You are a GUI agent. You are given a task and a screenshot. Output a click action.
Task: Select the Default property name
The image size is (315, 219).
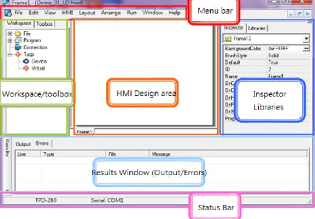click(232, 63)
